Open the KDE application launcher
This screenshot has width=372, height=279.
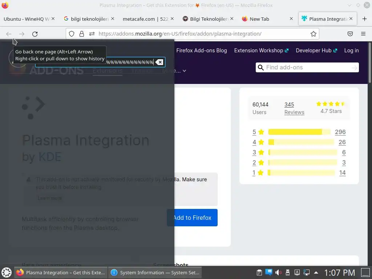pos(7,272)
